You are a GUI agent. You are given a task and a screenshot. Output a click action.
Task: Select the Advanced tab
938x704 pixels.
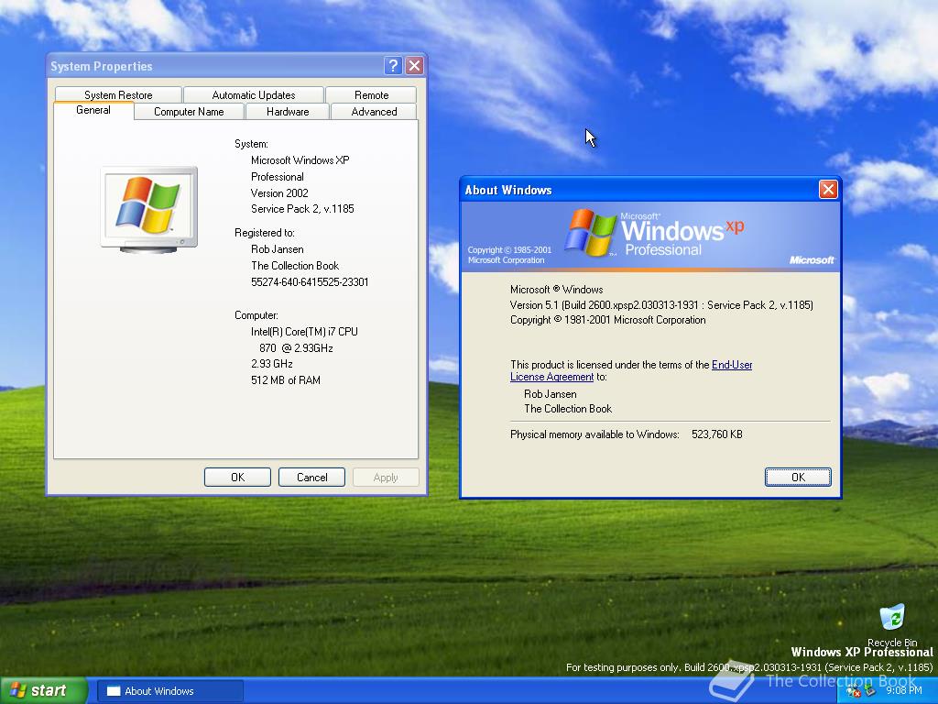coord(374,111)
